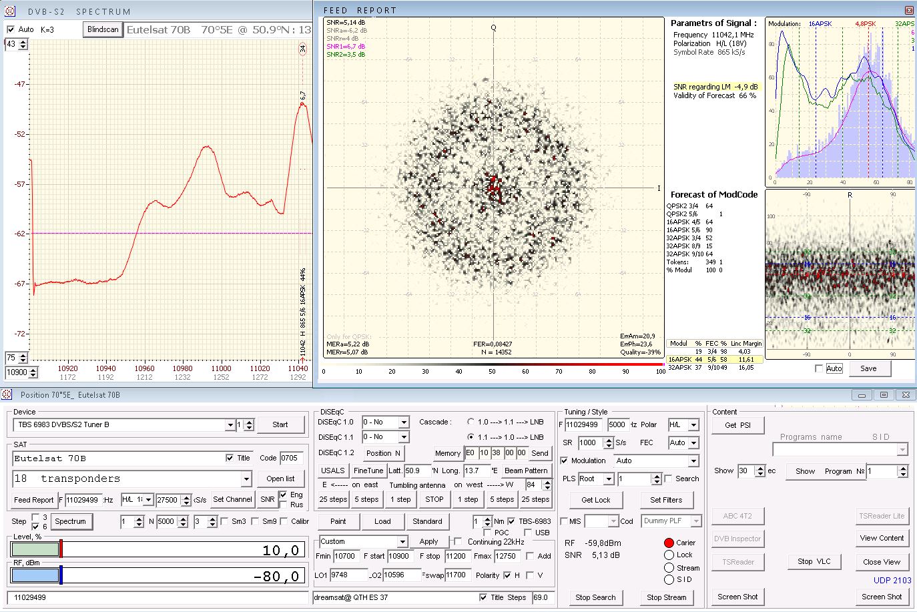
Task: Click the View Content button
Action: (882, 538)
